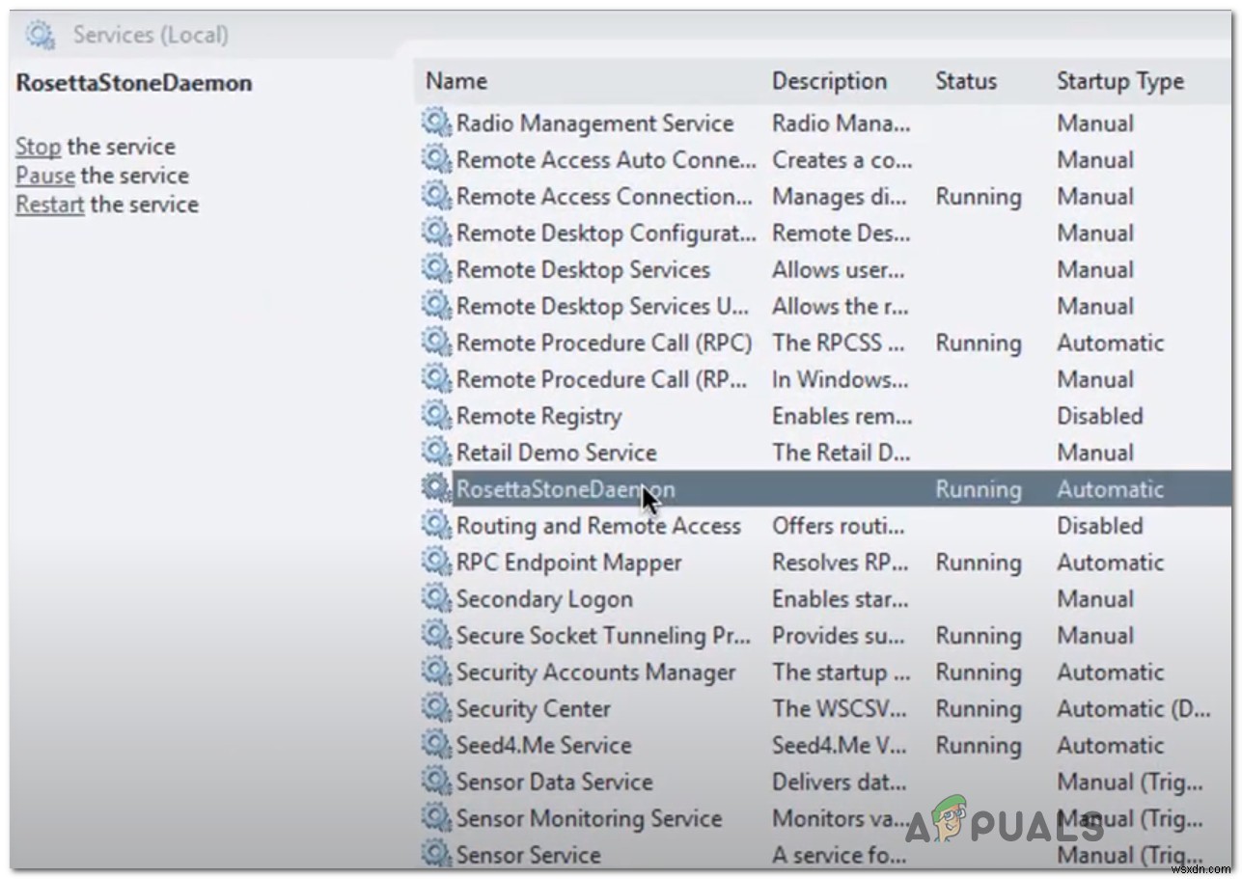
Task: Sort by the Description column header
Action: tap(829, 82)
